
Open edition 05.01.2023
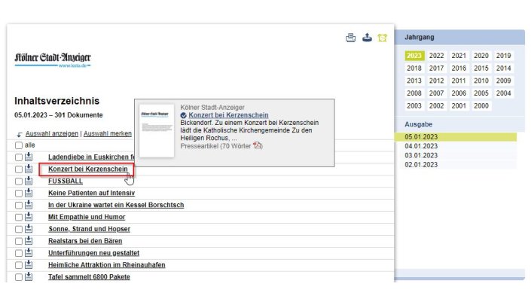tap(456, 137)
